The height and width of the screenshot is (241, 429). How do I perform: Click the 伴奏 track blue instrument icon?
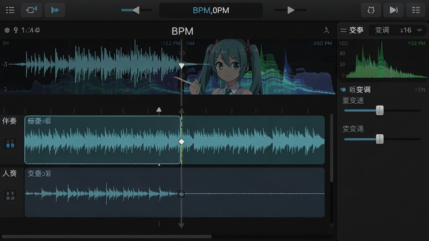click(10, 144)
